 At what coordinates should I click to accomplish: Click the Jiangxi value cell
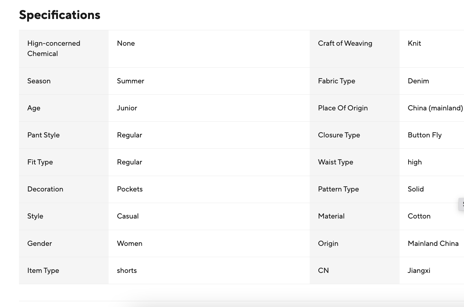click(x=419, y=271)
